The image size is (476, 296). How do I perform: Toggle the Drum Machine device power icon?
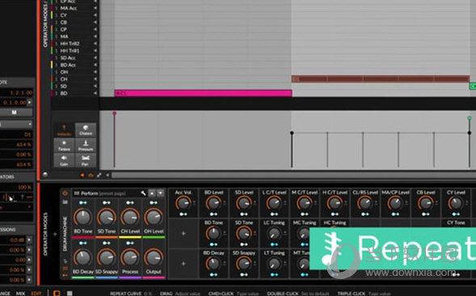pos(65,193)
